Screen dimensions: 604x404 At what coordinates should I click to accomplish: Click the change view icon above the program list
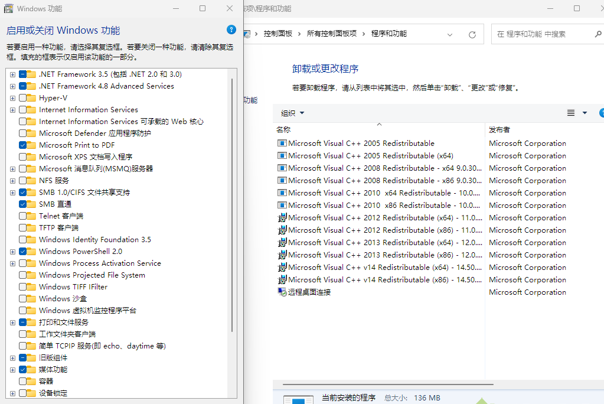(570, 112)
